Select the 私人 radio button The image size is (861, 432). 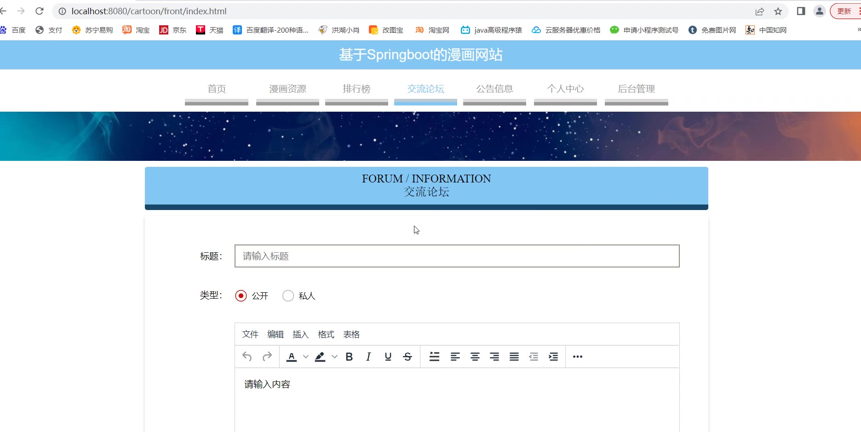click(x=288, y=296)
